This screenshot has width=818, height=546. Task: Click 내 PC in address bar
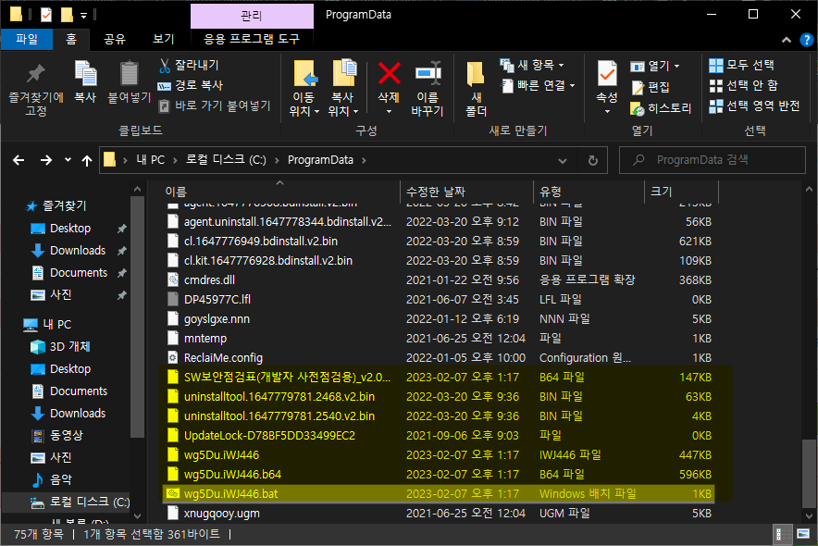150,160
